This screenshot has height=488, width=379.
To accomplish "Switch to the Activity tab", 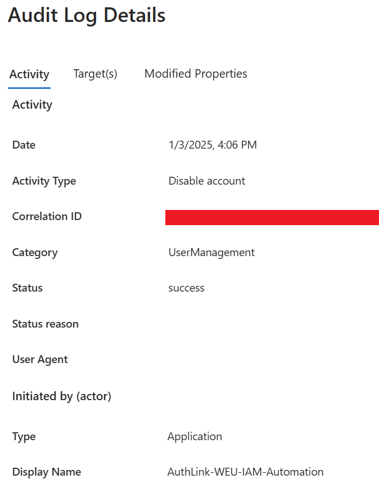I will coord(29,74).
